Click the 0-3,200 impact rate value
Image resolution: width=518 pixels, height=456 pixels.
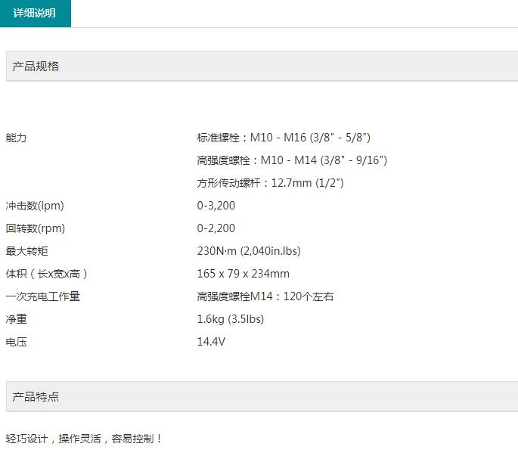point(216,206)
